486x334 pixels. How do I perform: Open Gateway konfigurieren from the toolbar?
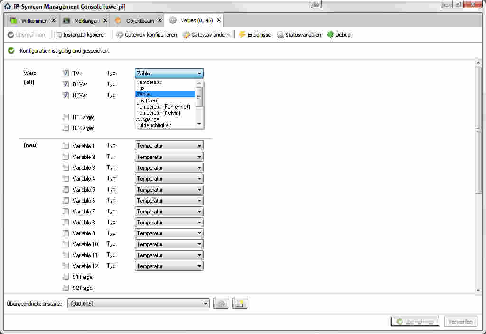pos(120,35)
